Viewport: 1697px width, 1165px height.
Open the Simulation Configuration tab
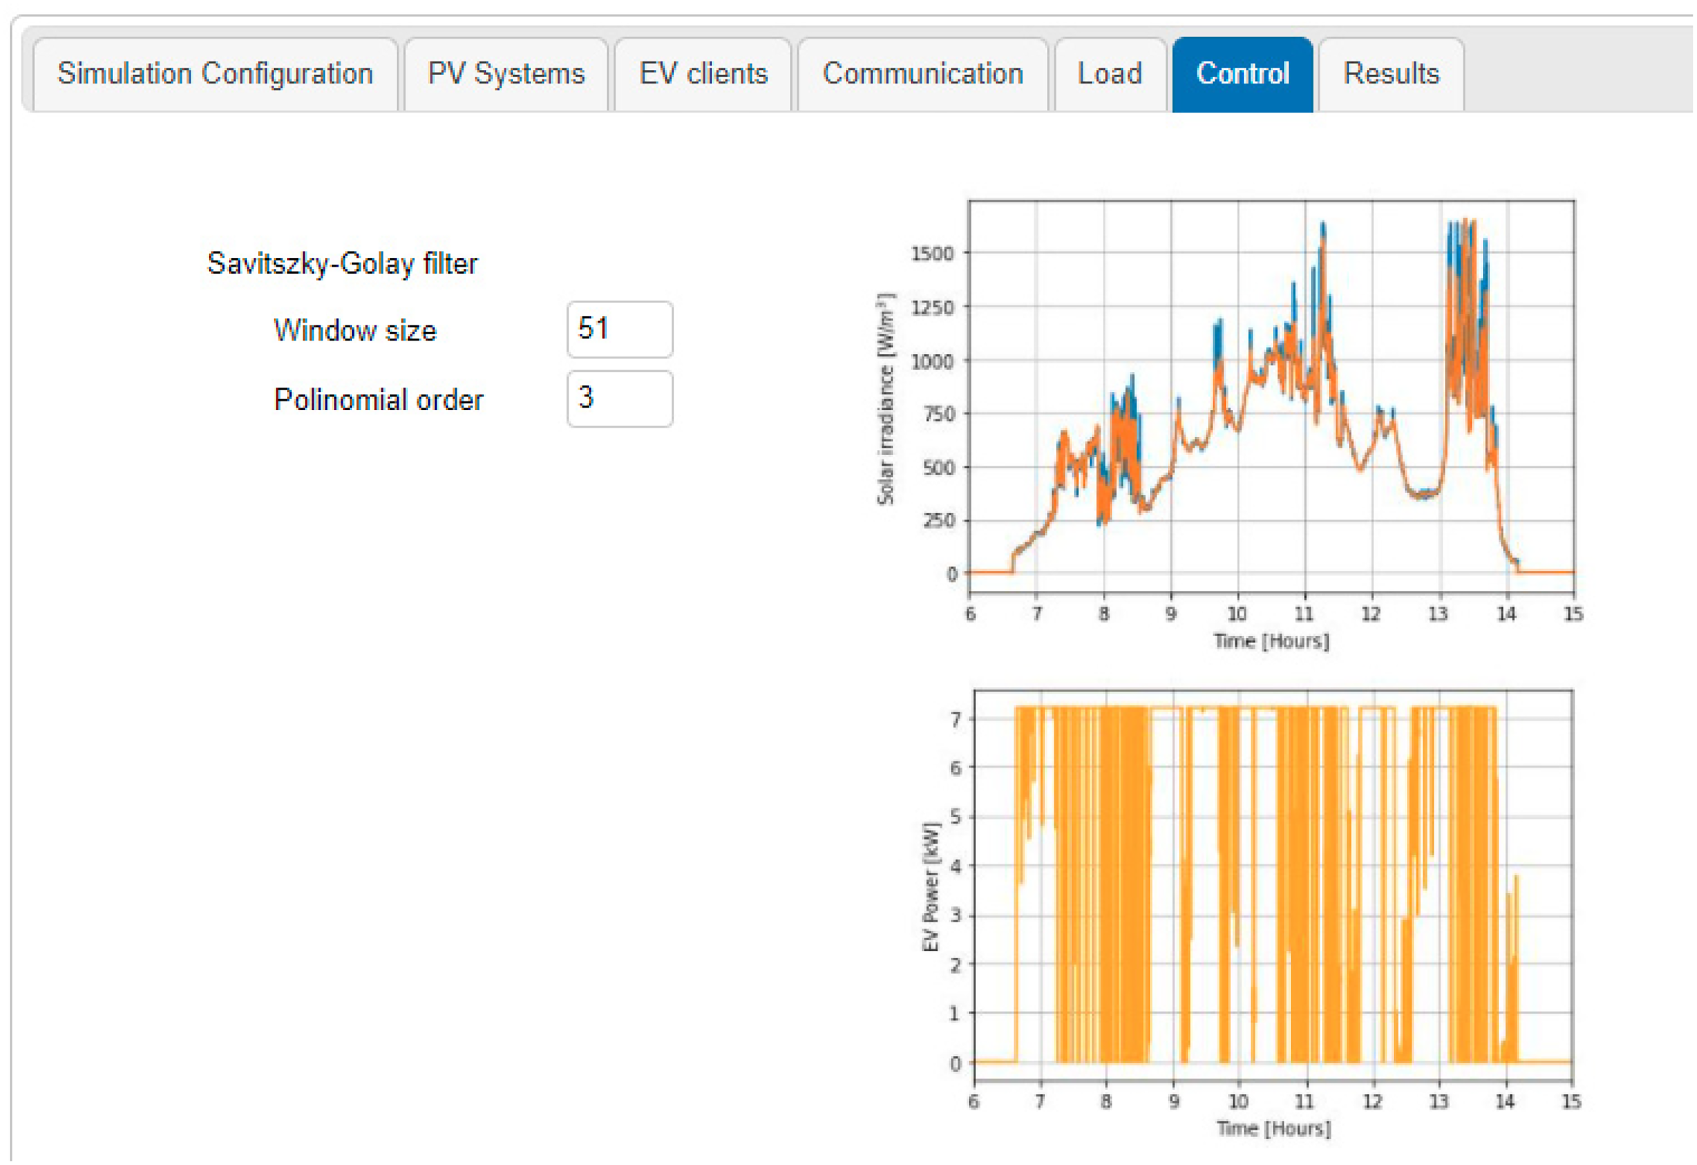[216, 74]
